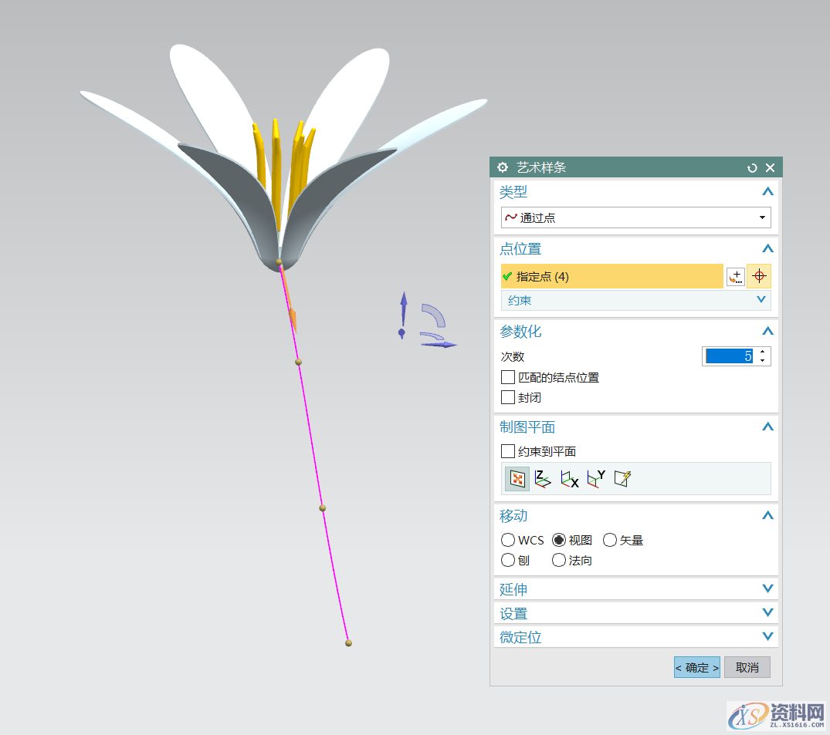Click the 确定 button
The width and height of the screenshot is (830, 735).
click(696, 667)
